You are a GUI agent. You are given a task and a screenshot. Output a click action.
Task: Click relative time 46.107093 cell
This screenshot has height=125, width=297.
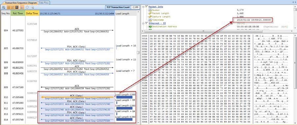click(18, 30)
